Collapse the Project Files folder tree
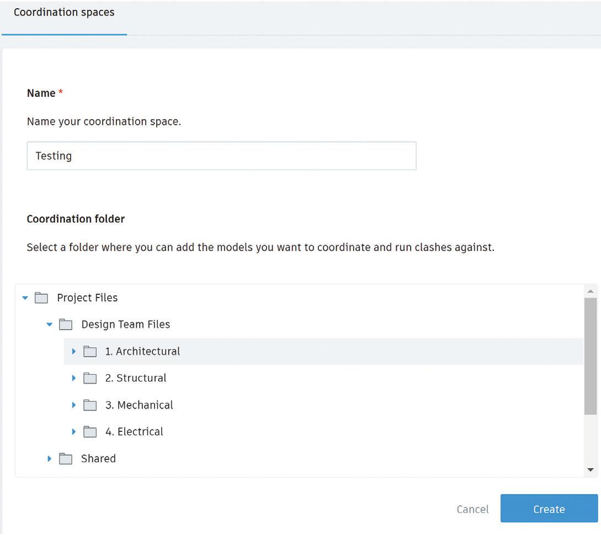 coord(25,298)
